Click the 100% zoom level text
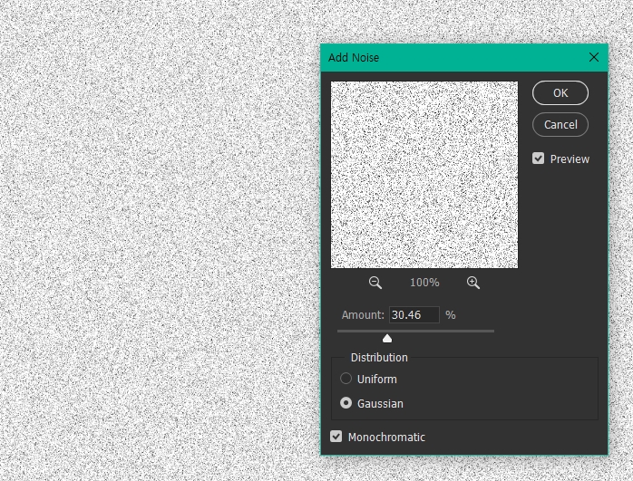 pyautogui.click(x=424, y=283)
